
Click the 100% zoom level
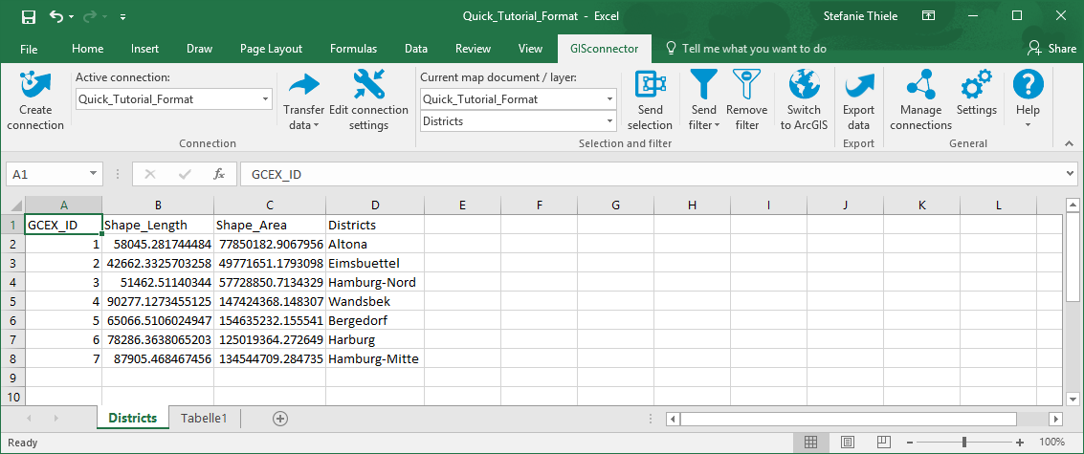pos(1051,443)
